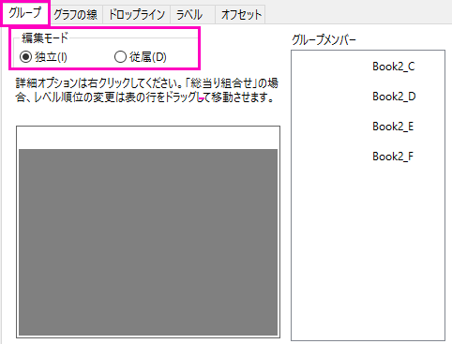This screenshot has width=452, height=344.
Task: Select Book2_F in group members list
Action: tap(393, 157)
